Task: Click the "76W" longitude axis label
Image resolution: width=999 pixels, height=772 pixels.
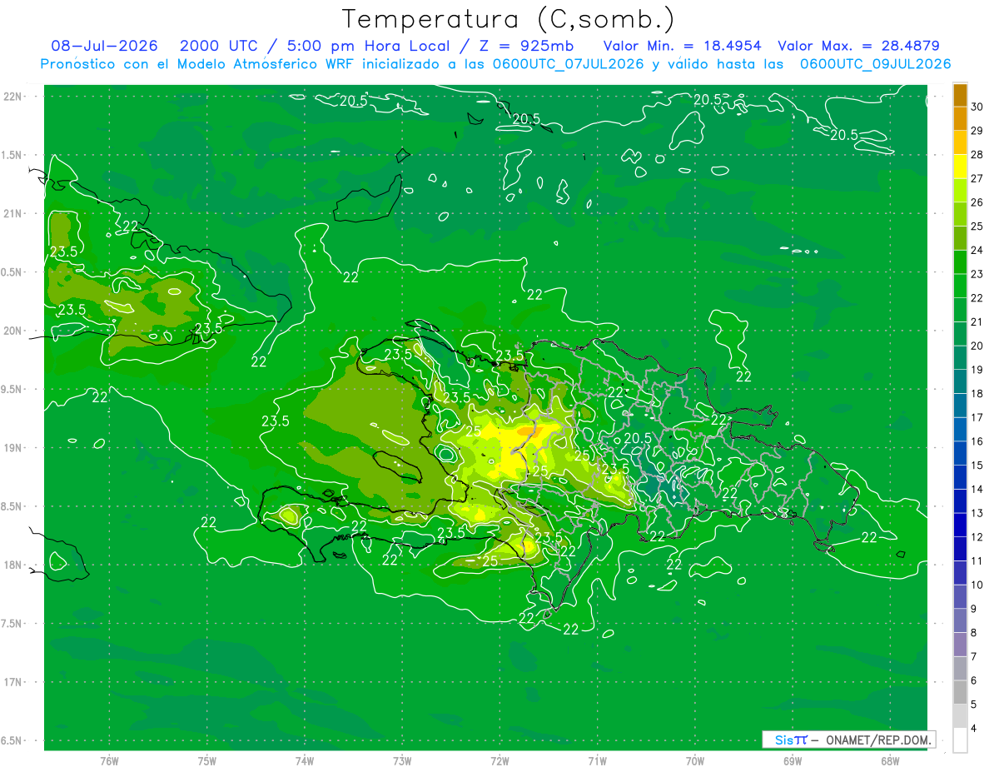Action: pyautogui.click(x=109, y=760)
